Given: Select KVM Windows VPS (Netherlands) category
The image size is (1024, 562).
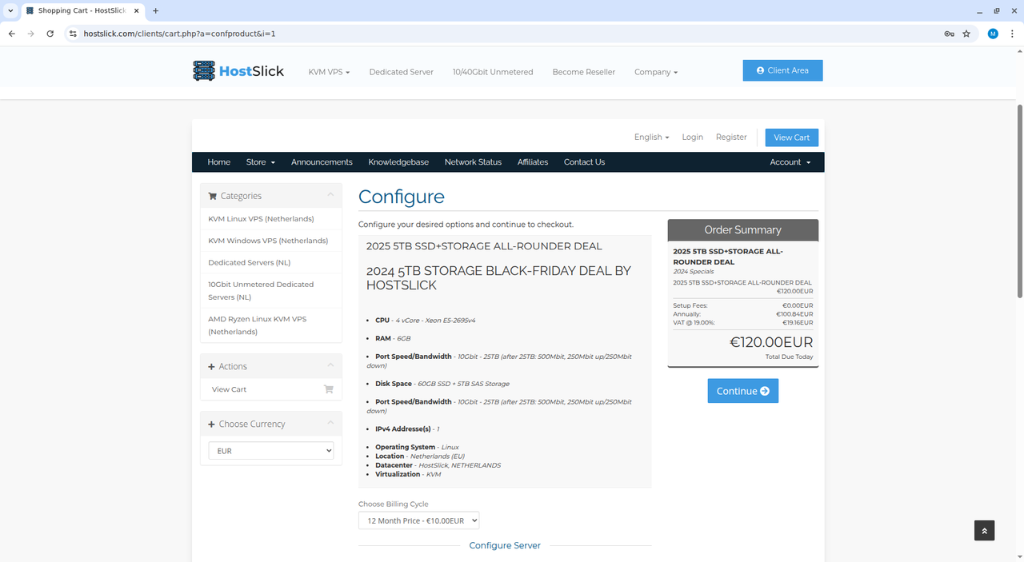Looking at the screenshot, I should pyautogui.click(x=271, y=241).
